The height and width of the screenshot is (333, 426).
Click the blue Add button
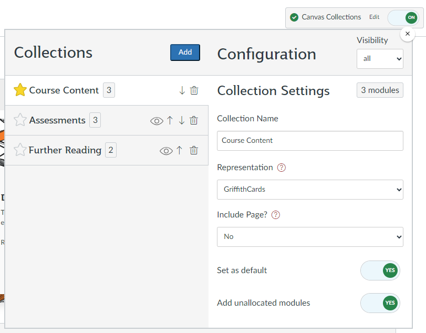[185, 52]
